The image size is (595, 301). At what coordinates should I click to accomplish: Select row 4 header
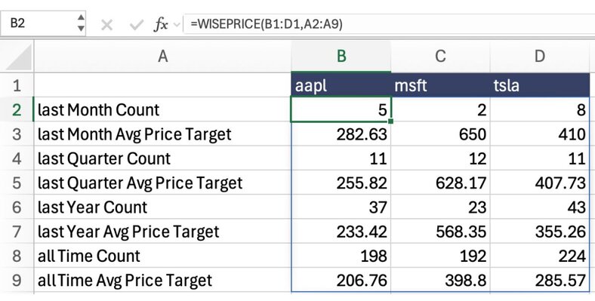17,158
